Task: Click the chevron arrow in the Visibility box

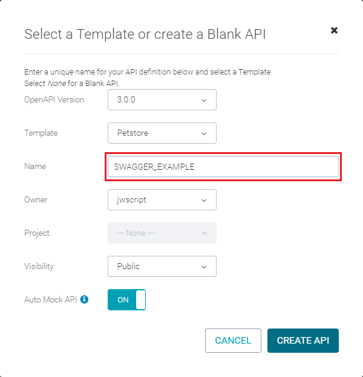Action: click(204, 267)
